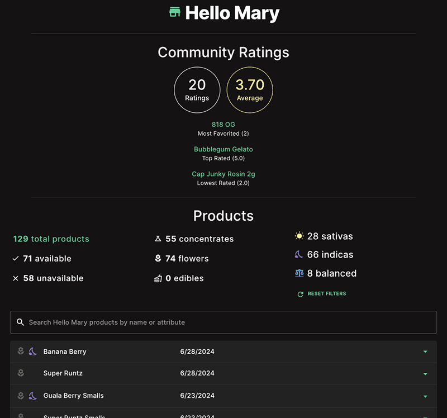Select 129 total products filter
The height and width of the screenshot is (418, 447).
(x=51, y=239)
